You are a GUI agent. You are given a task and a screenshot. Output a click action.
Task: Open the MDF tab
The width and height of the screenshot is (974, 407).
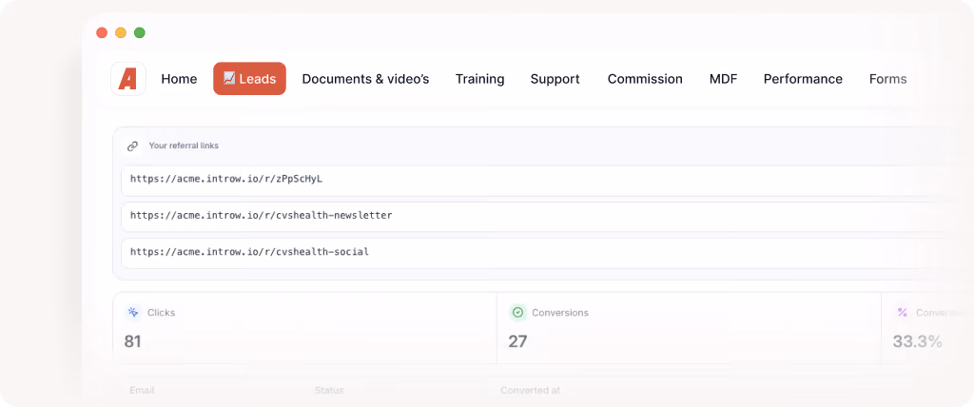pyautogui.click(x=723, y=79)
